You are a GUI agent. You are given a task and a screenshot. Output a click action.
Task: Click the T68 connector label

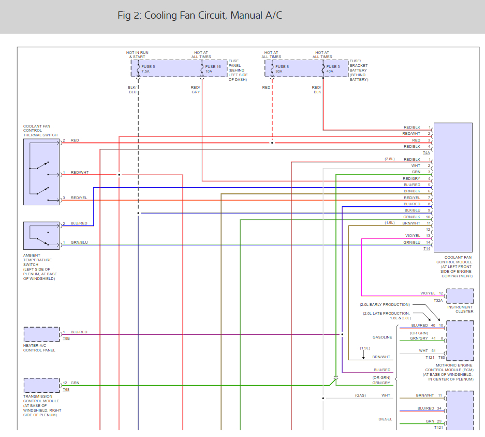[x=66, y=390]
